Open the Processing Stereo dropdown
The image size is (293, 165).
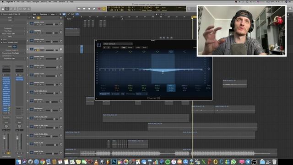click(x=141, y=93)
